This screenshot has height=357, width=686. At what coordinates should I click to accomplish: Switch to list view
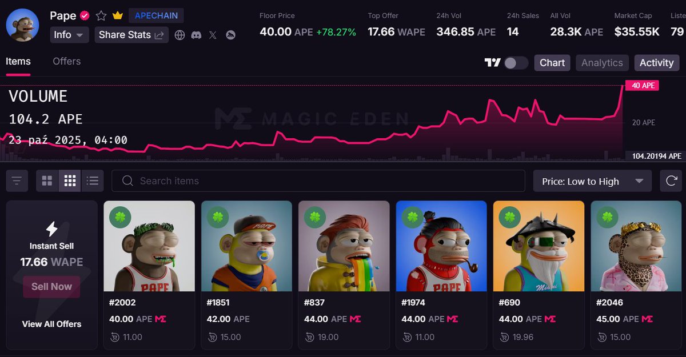[93, 181]
